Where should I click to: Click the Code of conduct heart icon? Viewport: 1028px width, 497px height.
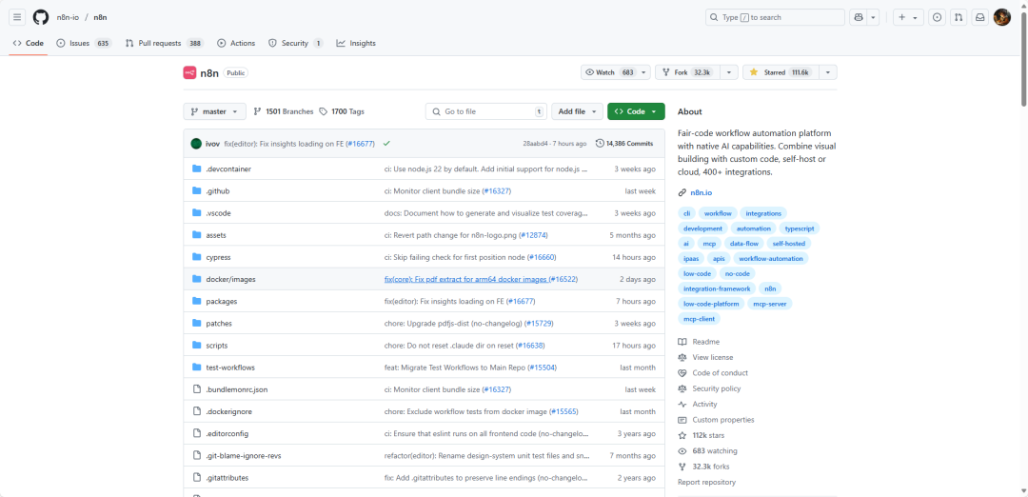click(x=682, y=373)
